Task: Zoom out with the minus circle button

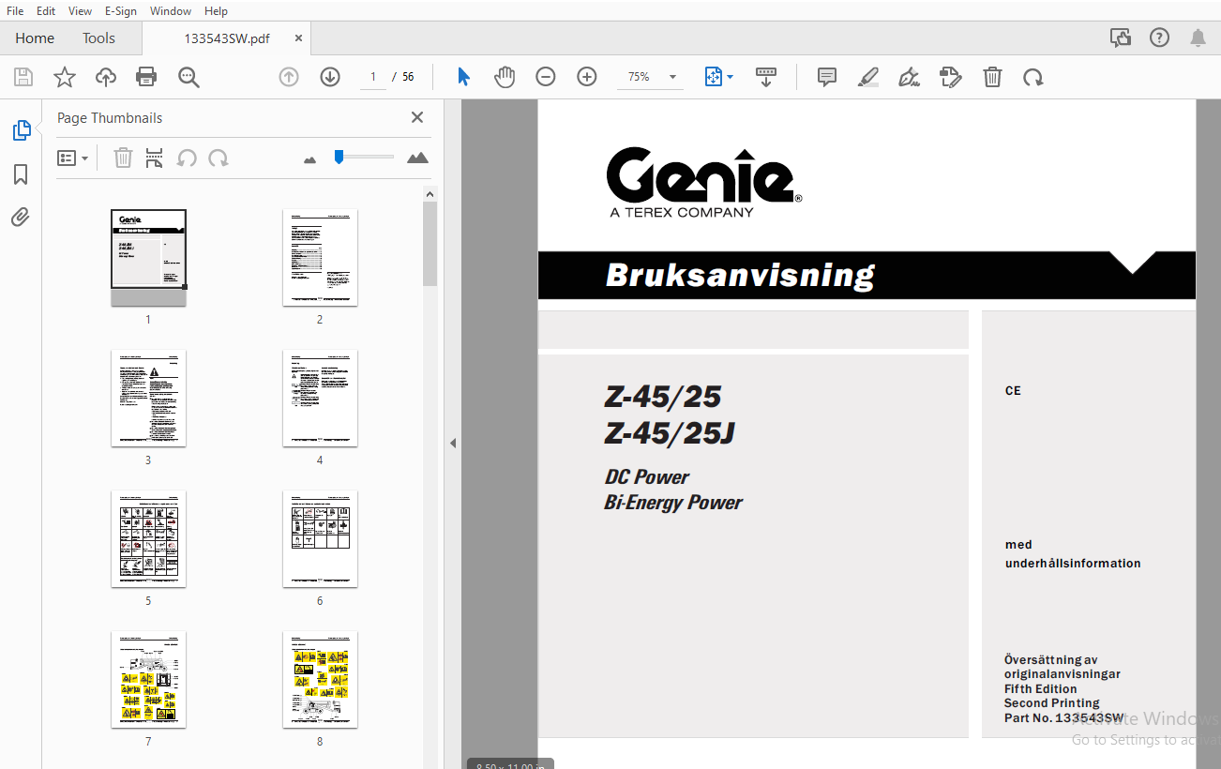Action: point(546,77)
